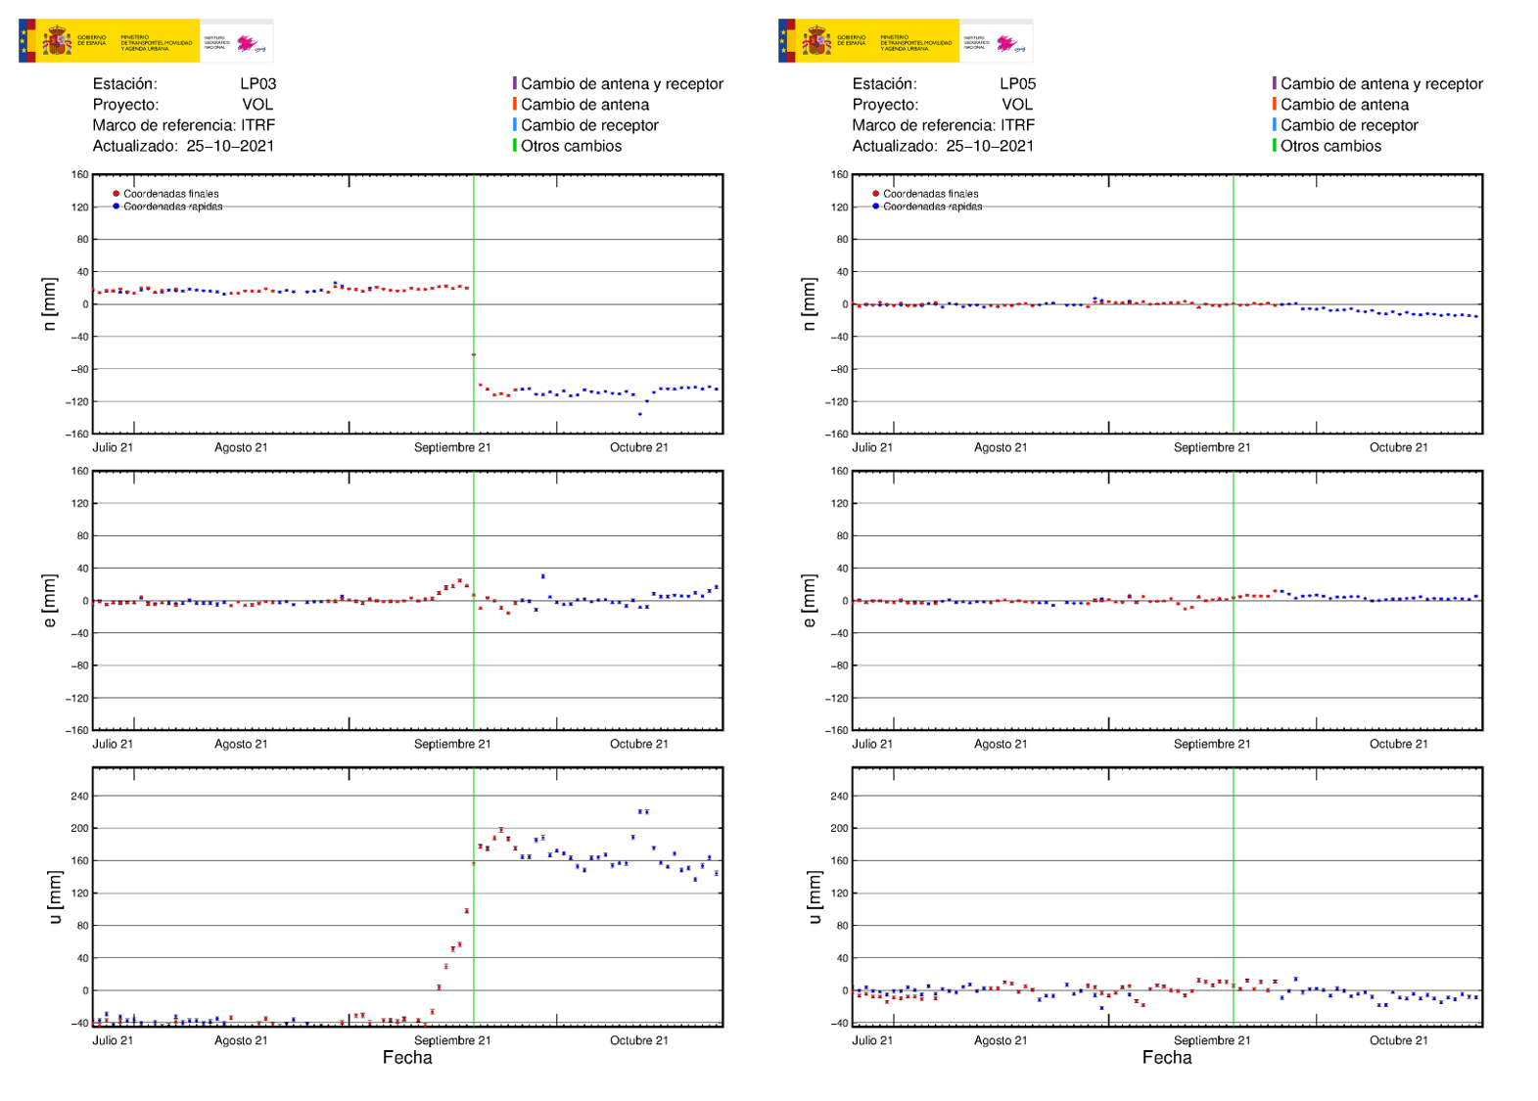Viewport: 1538px width, 1101px height.
Task: Click red Coordenadas finales marker in LP03 n chart
Action: 116,194
